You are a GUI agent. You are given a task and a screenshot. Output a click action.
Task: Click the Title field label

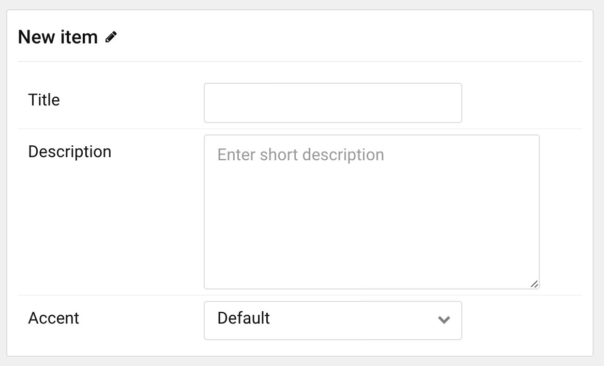44,100
